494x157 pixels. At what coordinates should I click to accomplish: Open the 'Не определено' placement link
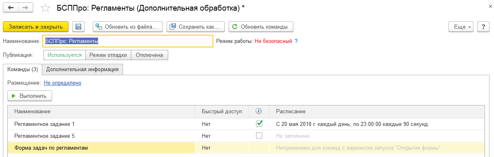click(62, 83)
